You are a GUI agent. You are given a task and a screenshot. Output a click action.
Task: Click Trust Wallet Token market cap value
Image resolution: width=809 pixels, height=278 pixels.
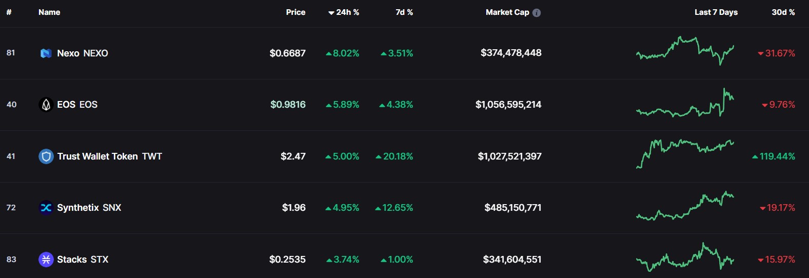click(x=509, y=156)
